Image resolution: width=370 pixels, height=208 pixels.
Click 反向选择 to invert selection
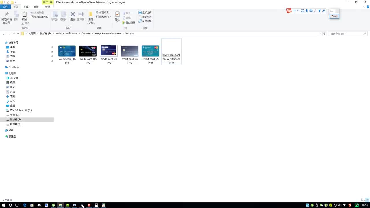click(x=145, y=21)
